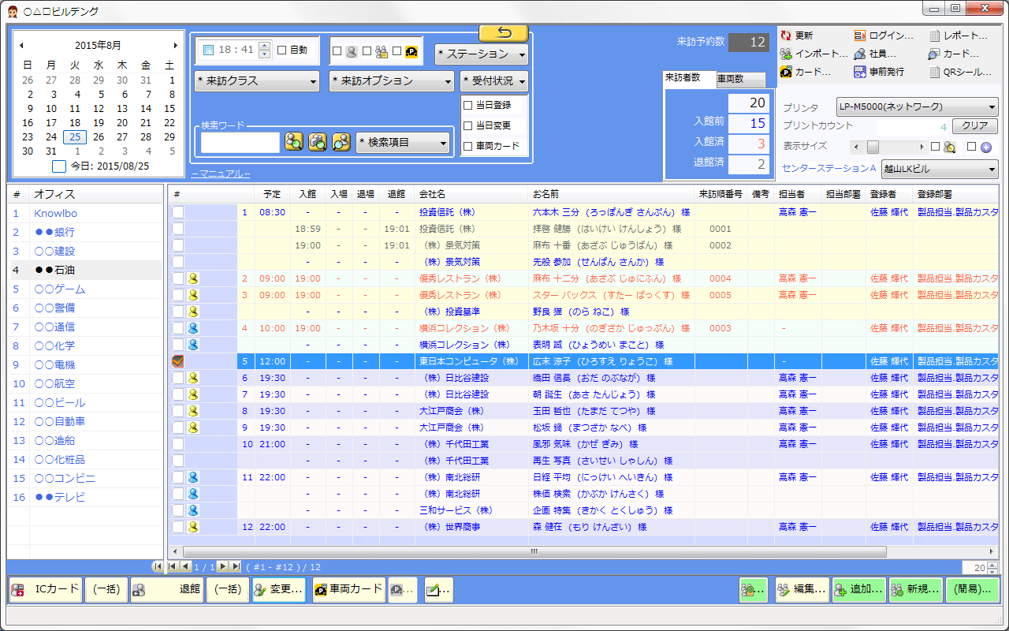This screenshot has height=631, width=1009.
Task: Expand the 来訪クラス dropdown
Action: click(256, 81)
